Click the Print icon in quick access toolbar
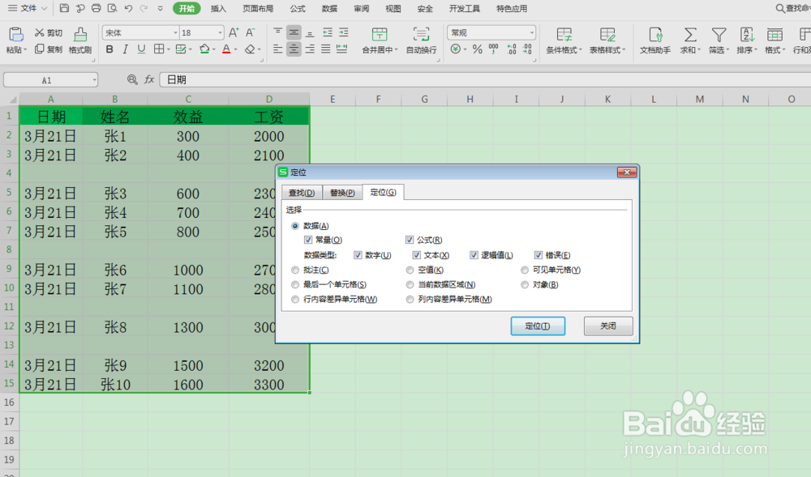The height and width of the screenshot is (477, 811). [x=97, y=8]
